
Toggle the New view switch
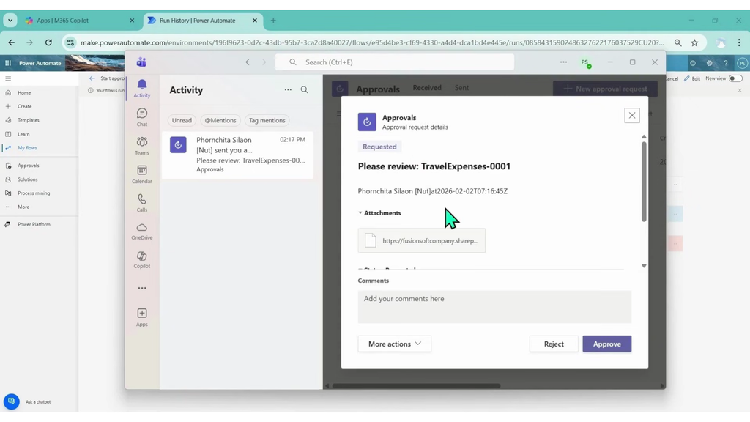(x=735, y=78)
